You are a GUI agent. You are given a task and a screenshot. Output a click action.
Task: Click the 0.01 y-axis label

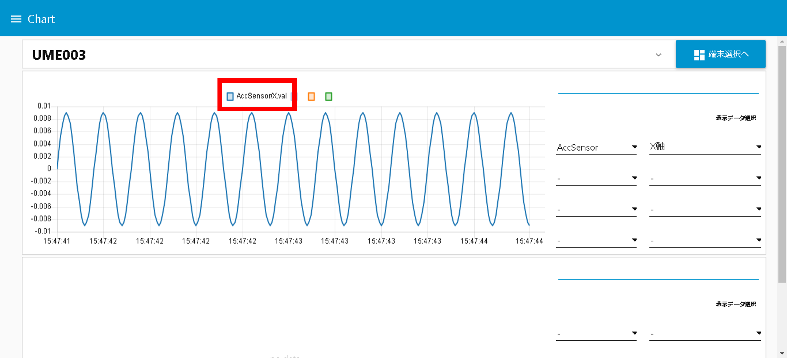pos(44,106)
